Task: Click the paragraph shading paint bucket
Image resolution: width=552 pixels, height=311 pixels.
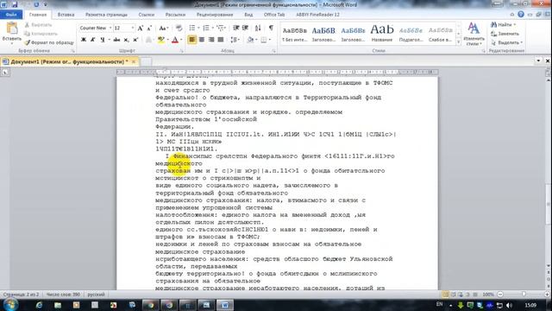Action: click(x=250, y=40)
